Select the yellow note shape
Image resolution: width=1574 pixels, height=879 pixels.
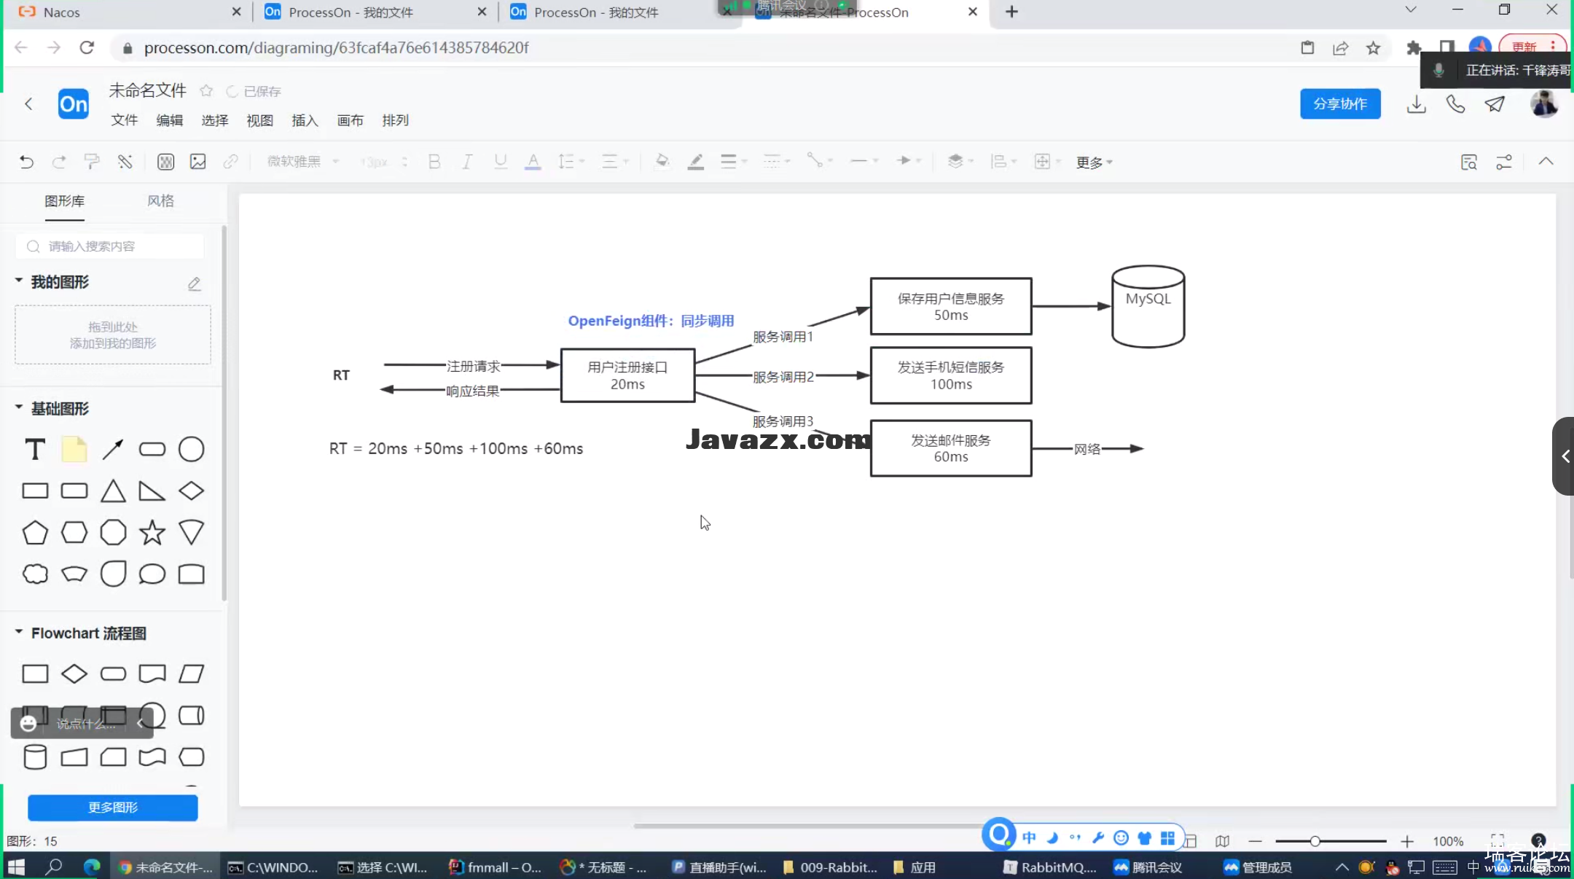click(74, 449)
